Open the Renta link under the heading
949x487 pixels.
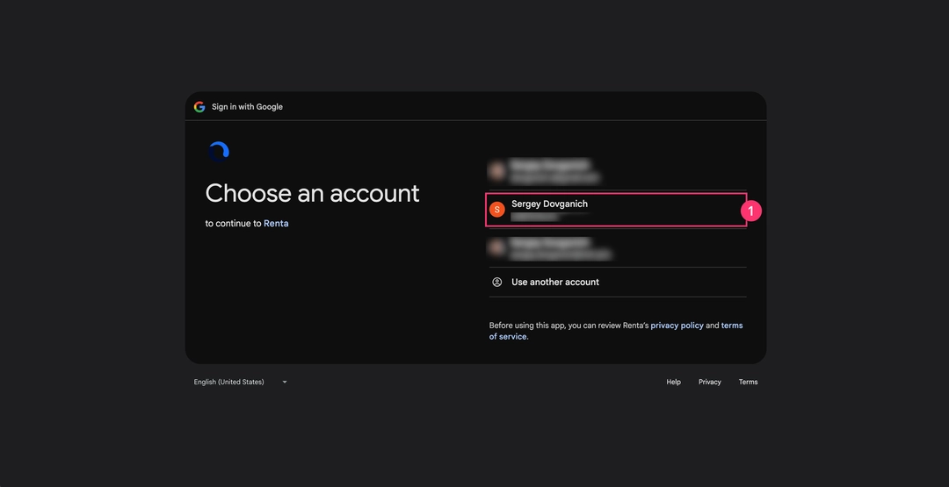point(276,224)
